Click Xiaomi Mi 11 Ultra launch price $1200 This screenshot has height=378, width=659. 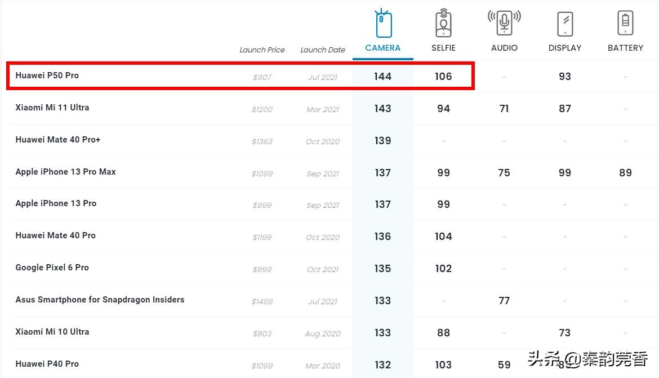pyautogui.click(x=262, y=109)
